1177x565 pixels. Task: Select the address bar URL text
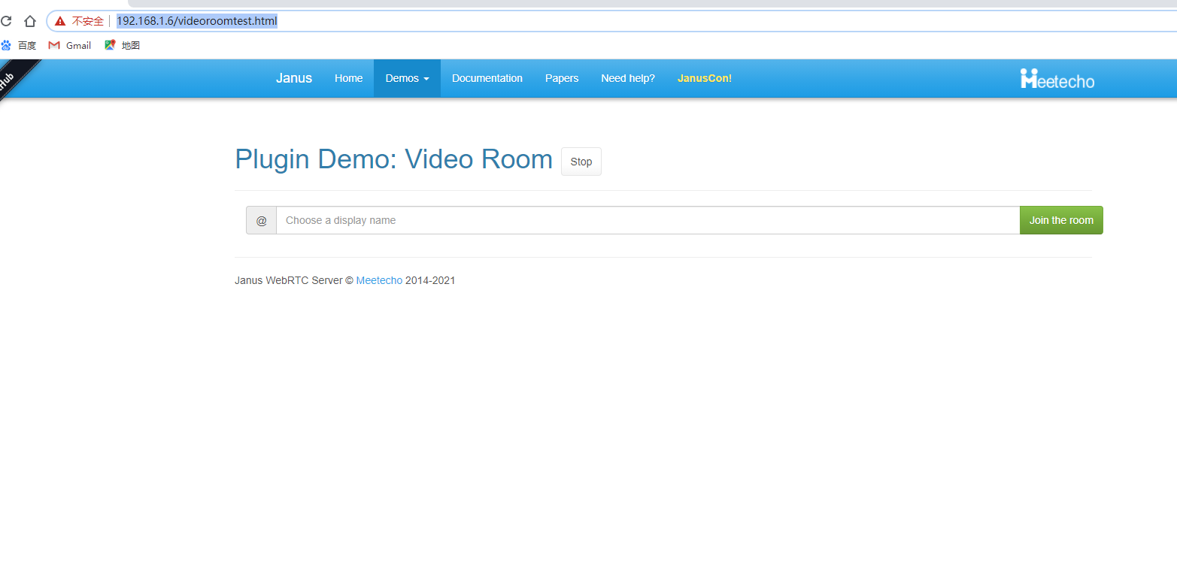(x=197, y=21)
